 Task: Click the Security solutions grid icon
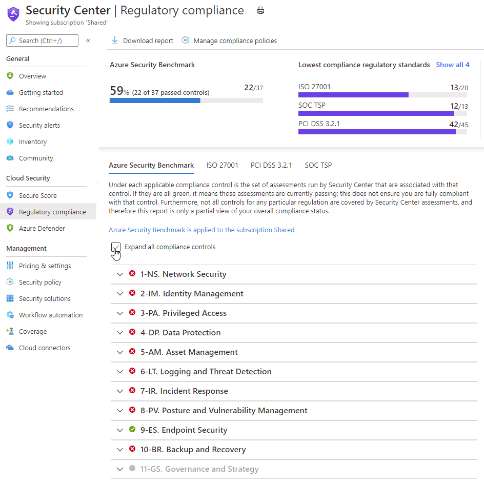pos(10,298)
